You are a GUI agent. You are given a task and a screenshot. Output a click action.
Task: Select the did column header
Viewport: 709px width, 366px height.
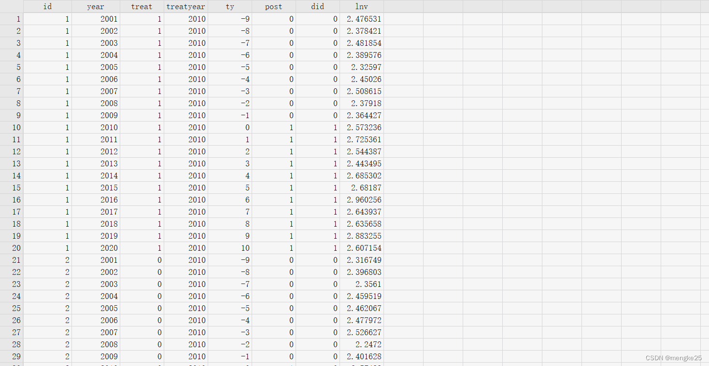pyautogui.click(x=318, y=7)
